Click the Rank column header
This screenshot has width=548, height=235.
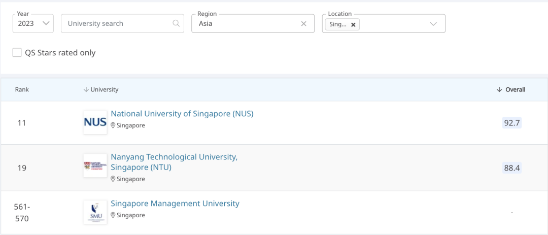click(x=22, y=90)
